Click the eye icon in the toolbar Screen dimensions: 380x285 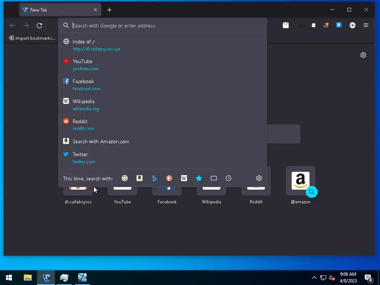[353, 25]
